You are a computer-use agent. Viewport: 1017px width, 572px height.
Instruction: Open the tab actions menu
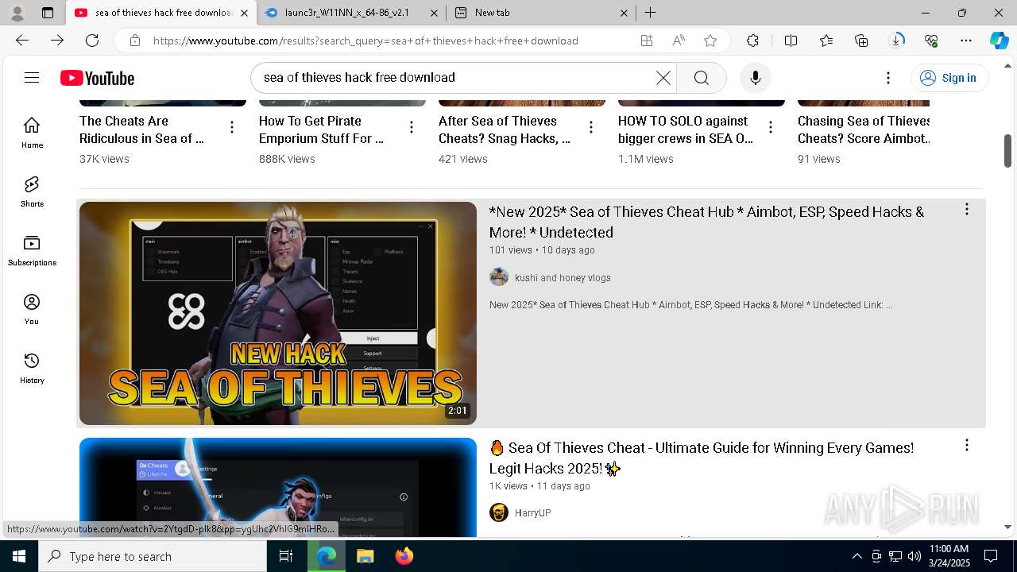pyautogui.click(x=48, y=13)
